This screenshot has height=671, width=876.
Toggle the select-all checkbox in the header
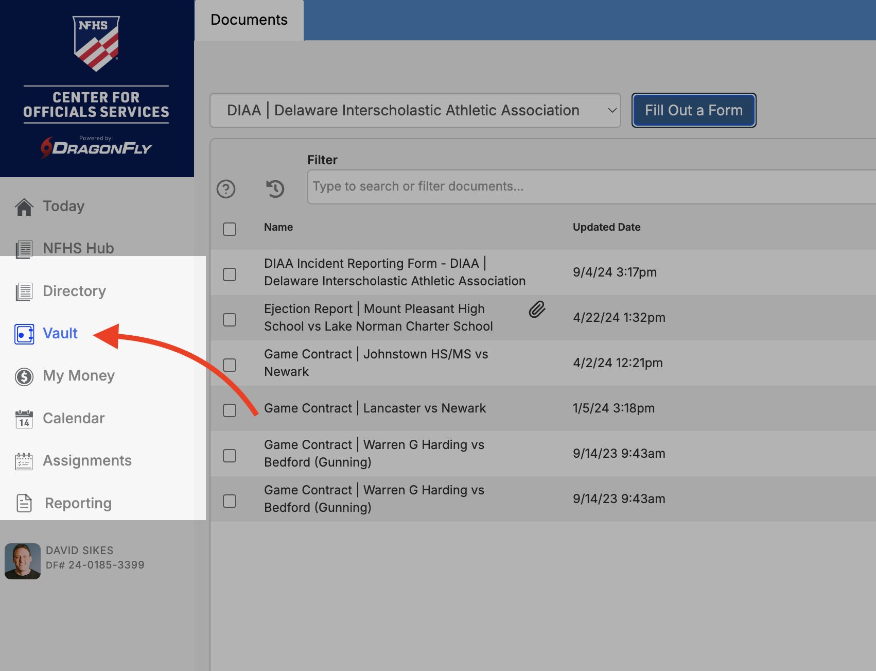(x=230, y=229)
